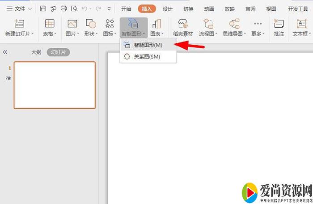Open the 动画 tab
The height and width of the screenshot is (204, 313).
[x=209, y=9]
